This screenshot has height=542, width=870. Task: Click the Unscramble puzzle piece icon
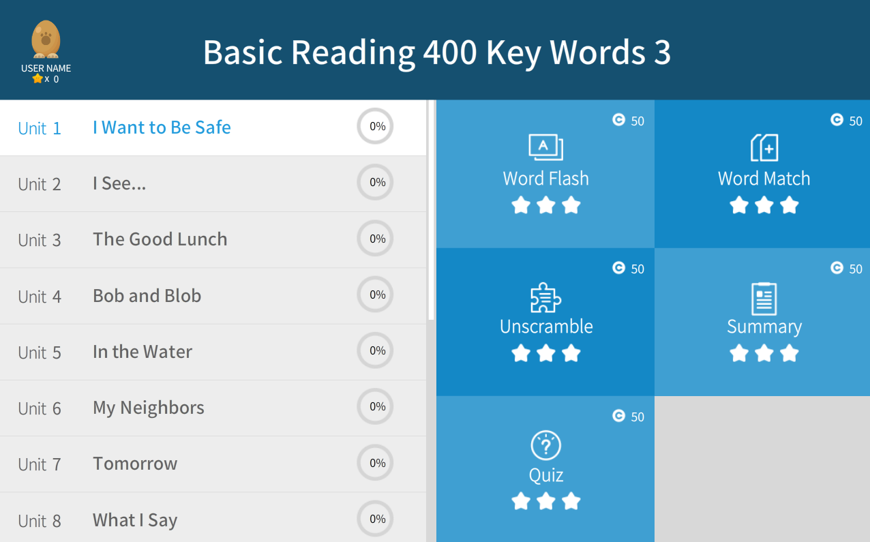point(545,297)
